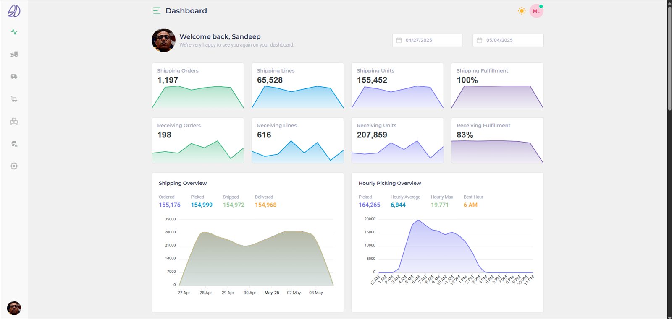Open the Receiving Lines card
Screen dimensions: 672x319
(298, 140)
